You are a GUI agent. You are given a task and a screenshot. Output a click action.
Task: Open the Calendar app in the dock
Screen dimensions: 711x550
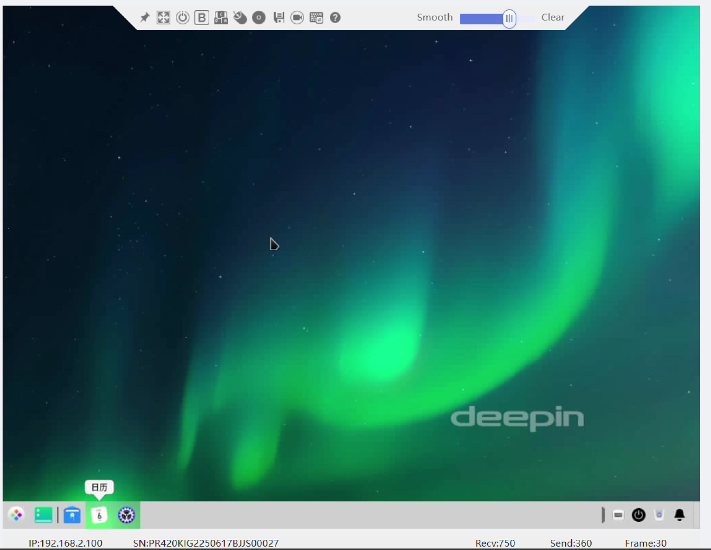pyautogui.click(x=99, y=515)
